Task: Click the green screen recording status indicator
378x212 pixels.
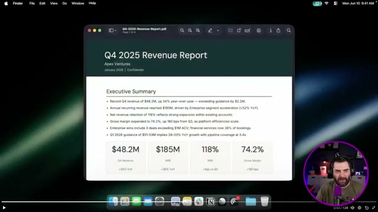Action: pos(317,4)
